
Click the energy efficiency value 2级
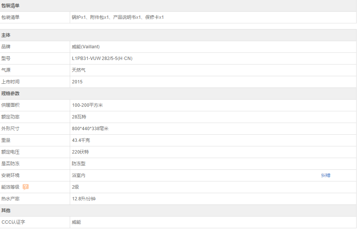pos(75,187)
